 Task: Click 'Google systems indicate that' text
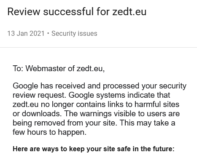click(x=119, y=95)
